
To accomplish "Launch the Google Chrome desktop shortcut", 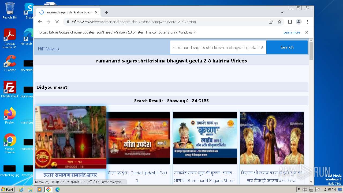I will [10, 143].
